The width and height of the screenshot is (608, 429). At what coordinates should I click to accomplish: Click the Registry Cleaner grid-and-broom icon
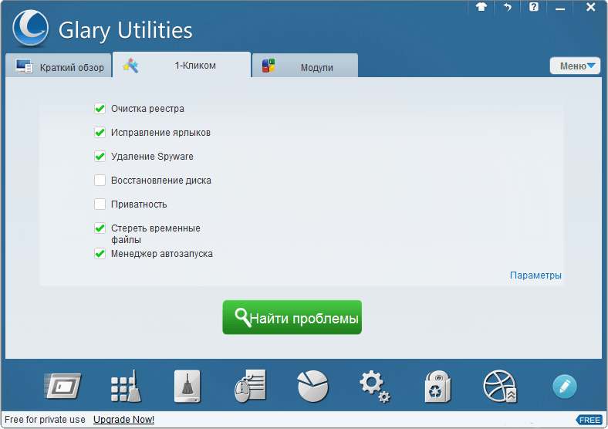(125, 385)
